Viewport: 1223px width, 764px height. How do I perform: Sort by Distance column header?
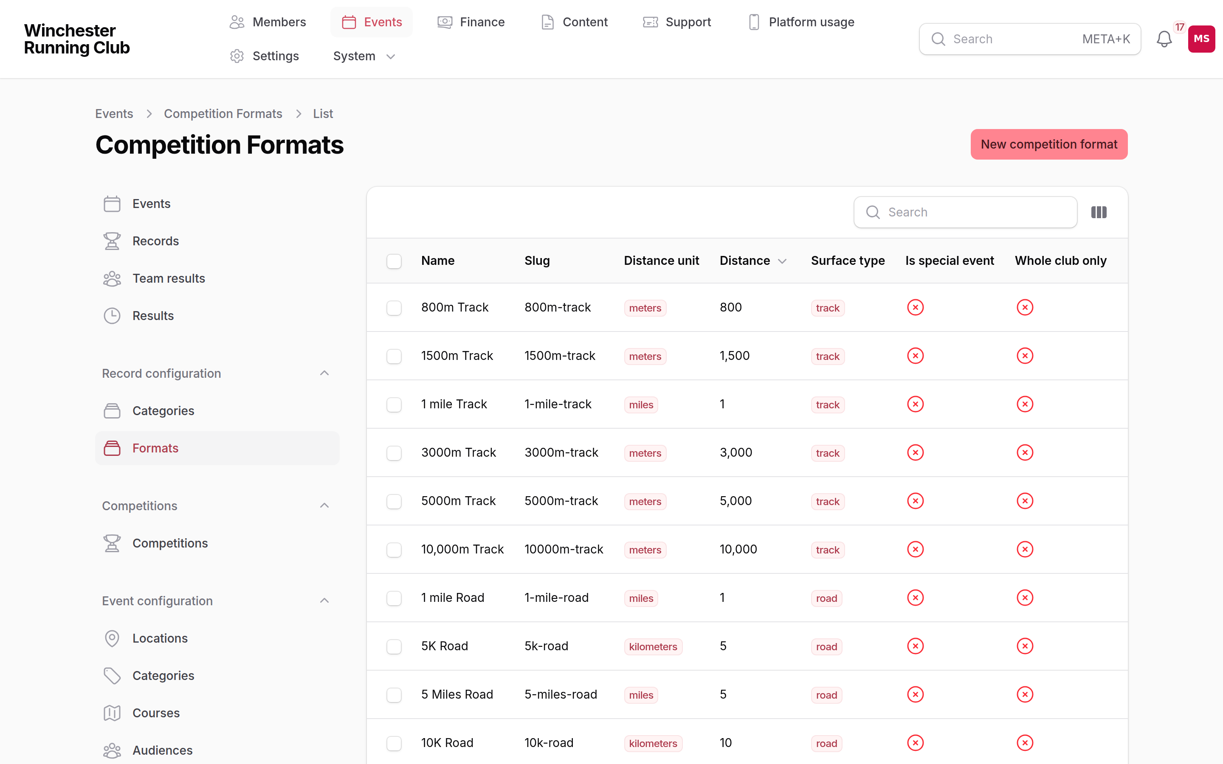coord(753,261)
